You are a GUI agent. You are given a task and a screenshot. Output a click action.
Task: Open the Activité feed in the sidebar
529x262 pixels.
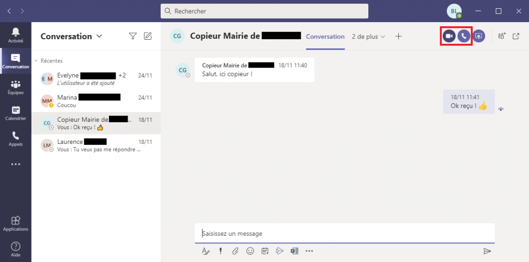[x=15, y=36]
